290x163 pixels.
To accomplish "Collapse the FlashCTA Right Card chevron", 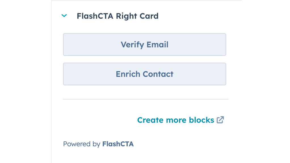I will click(64, 16).
